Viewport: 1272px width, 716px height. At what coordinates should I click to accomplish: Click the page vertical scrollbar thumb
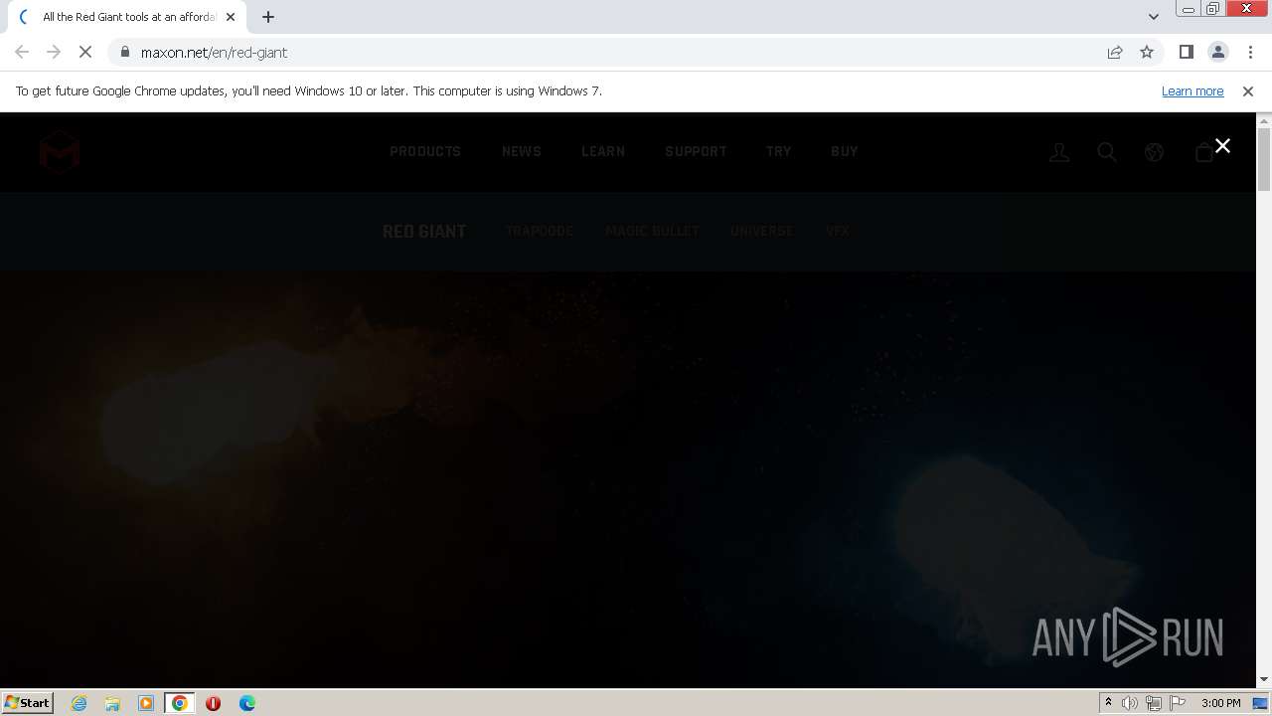click(1263, 159)
